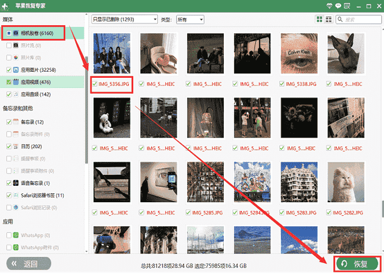The height and width of the screenshot is (274, 384).
Task: Select 应用图片 (32258) category
Action: tap(38, 70)
